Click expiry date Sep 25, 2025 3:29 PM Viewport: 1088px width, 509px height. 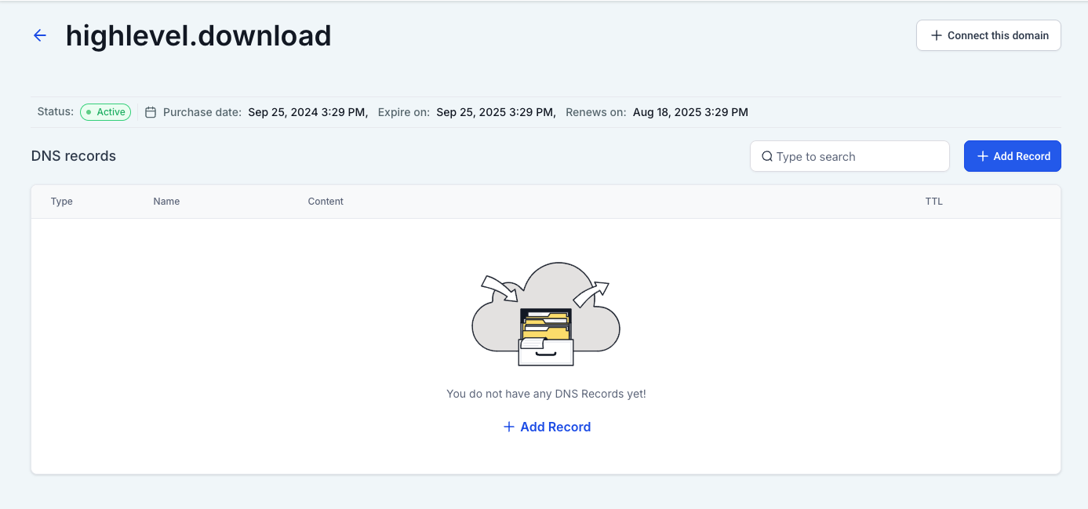[497, 112]
